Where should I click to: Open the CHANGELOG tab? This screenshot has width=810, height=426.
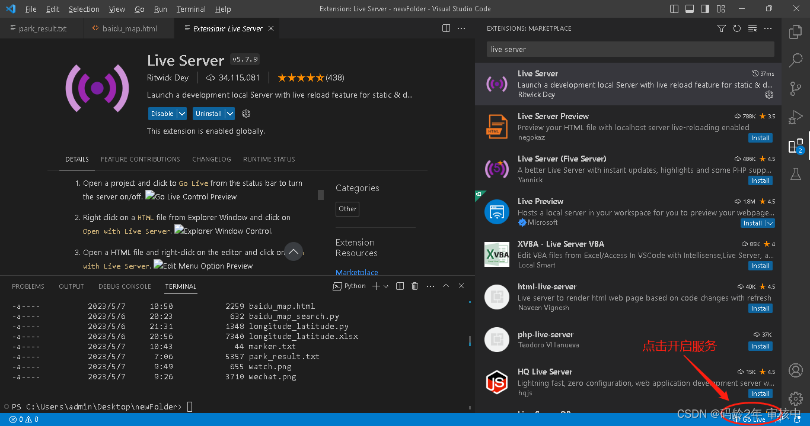click(x=212, y=159)
